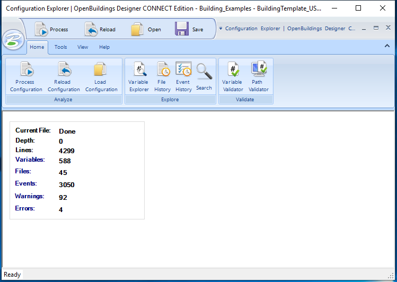Click the Warnings count 92

pyautogui.click(x=63, y=197)
